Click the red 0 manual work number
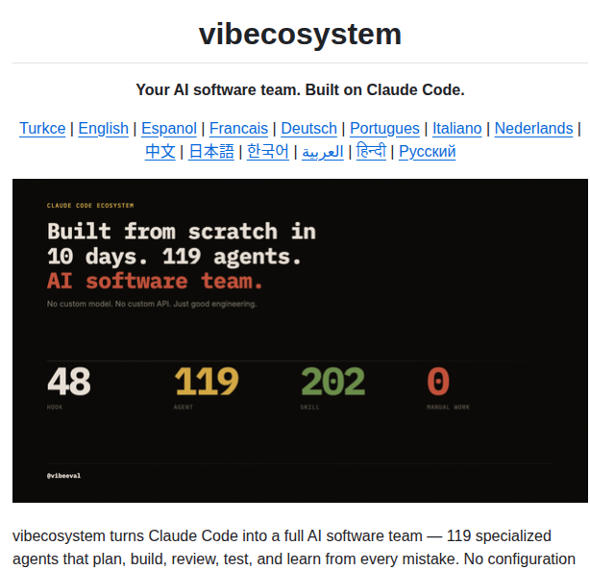Screen dimensions: 590x571 438,382
